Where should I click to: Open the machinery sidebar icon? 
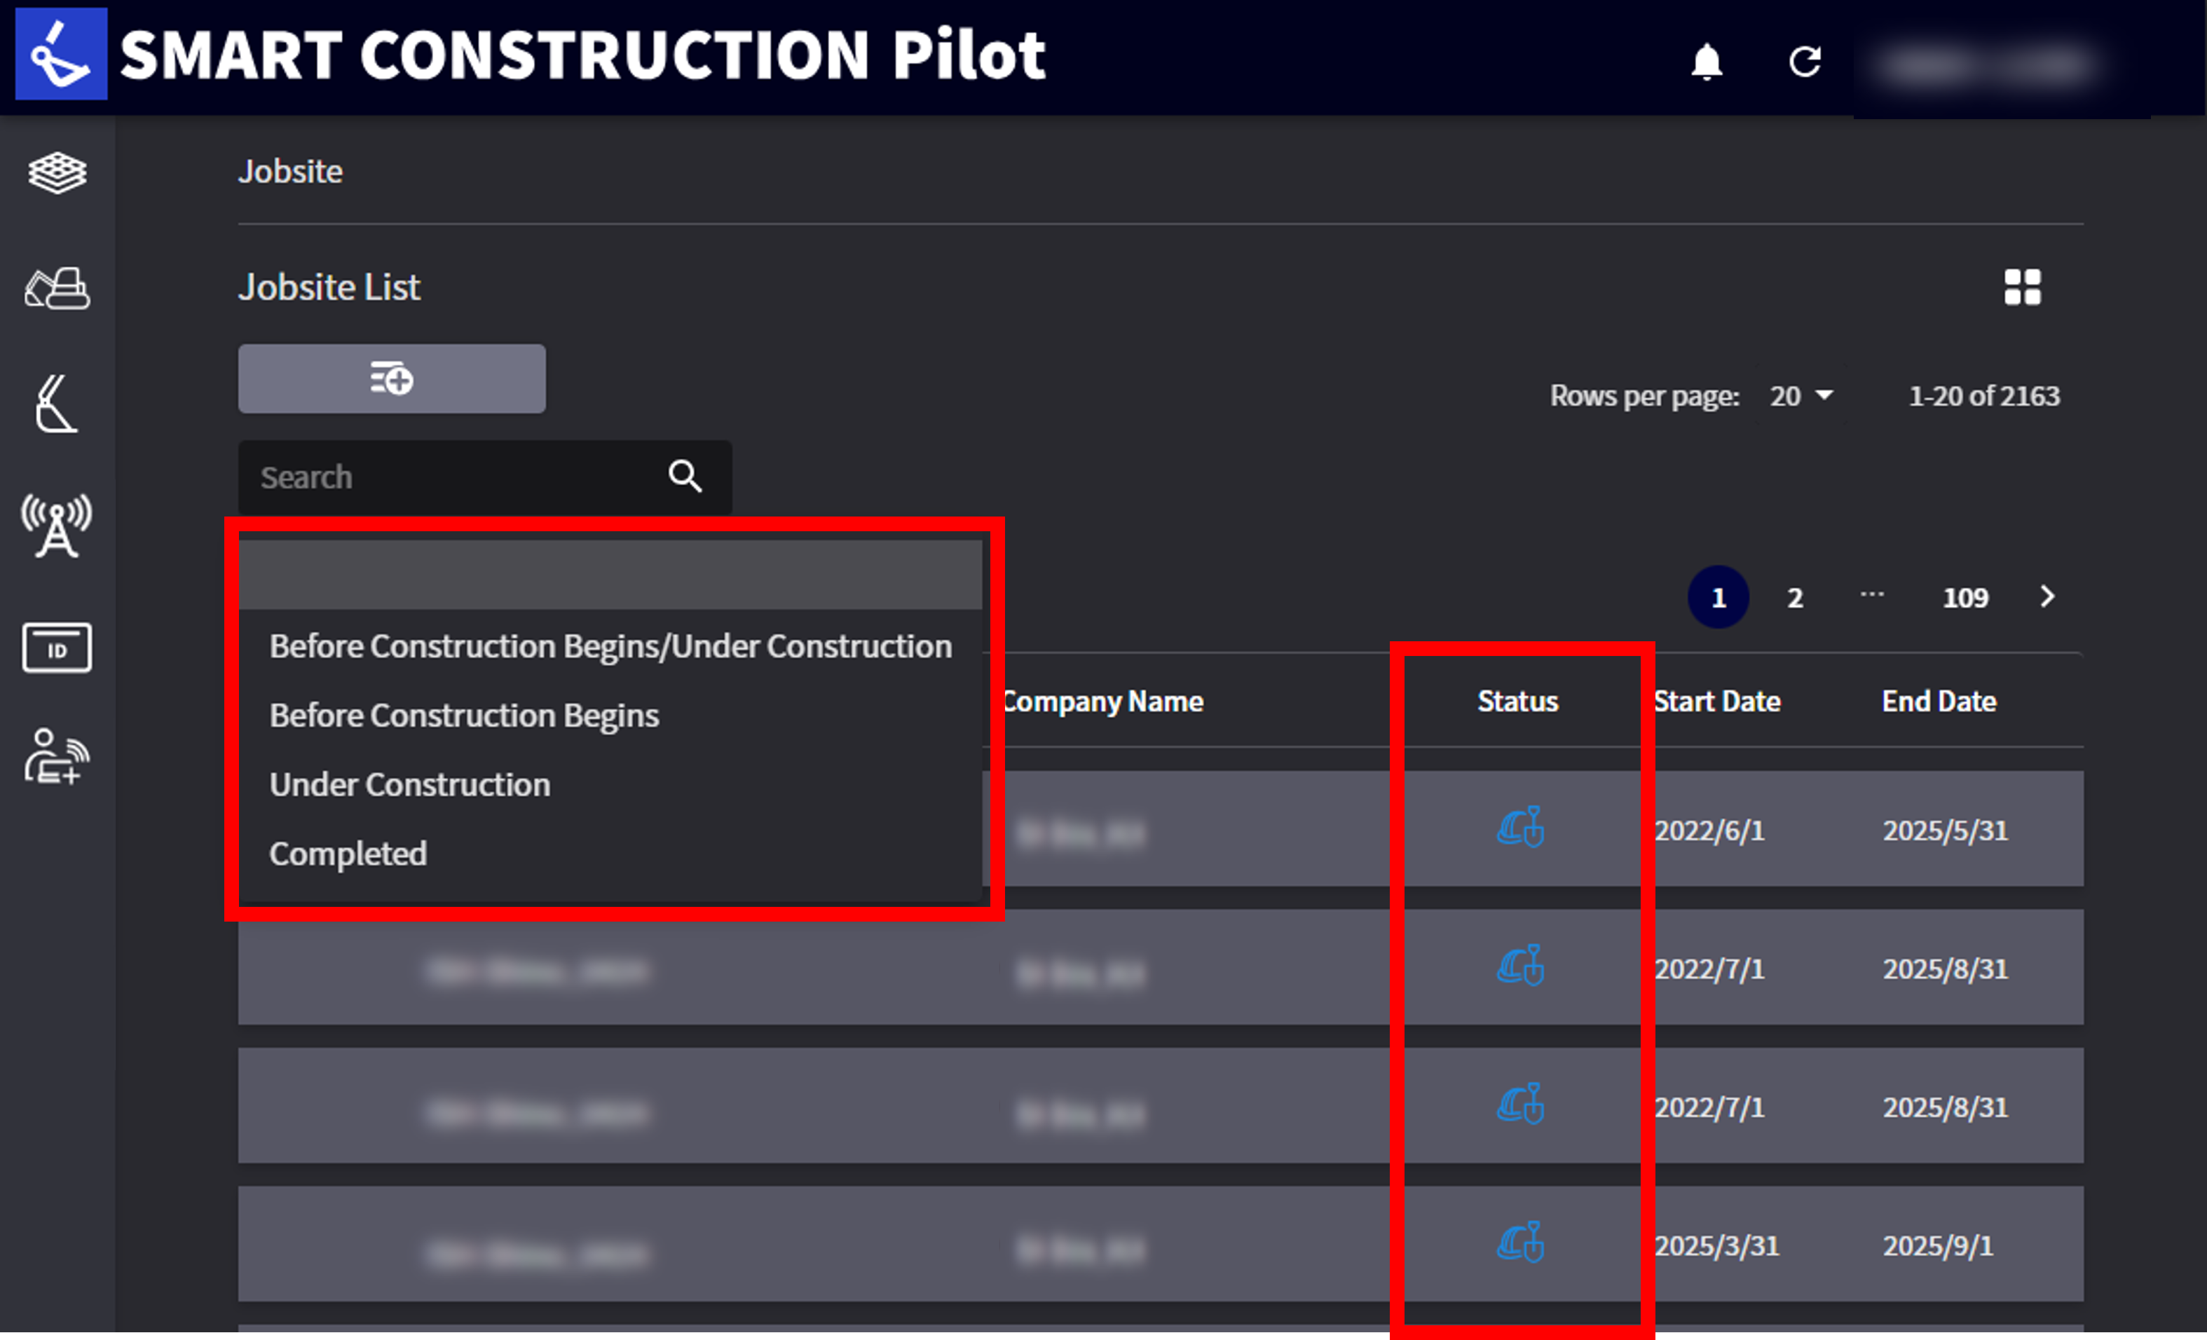pyautogui.click(x=57, y=289)
